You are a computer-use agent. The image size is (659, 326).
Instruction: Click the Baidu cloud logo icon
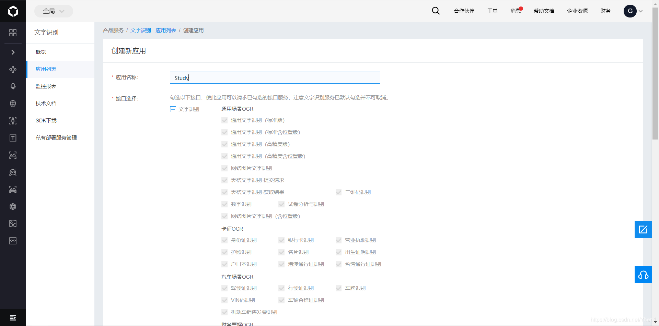[x=13, y=11]
